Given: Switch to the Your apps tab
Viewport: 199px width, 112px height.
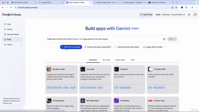Looking at the screenshot, I should pyautogui.click(x=106, y=60).
